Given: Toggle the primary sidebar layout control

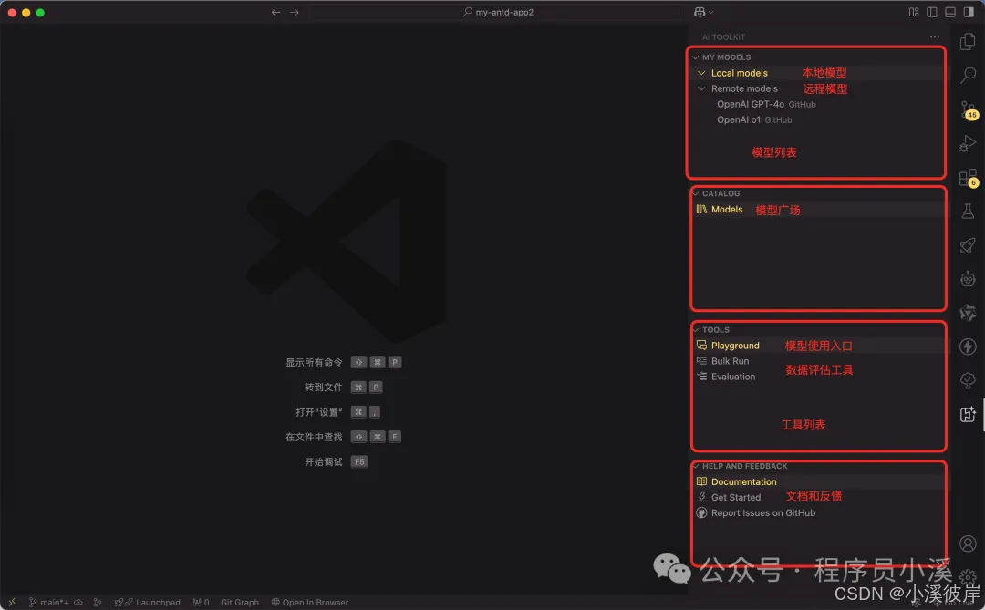Looking at the screenshot, I should [931, 12].
